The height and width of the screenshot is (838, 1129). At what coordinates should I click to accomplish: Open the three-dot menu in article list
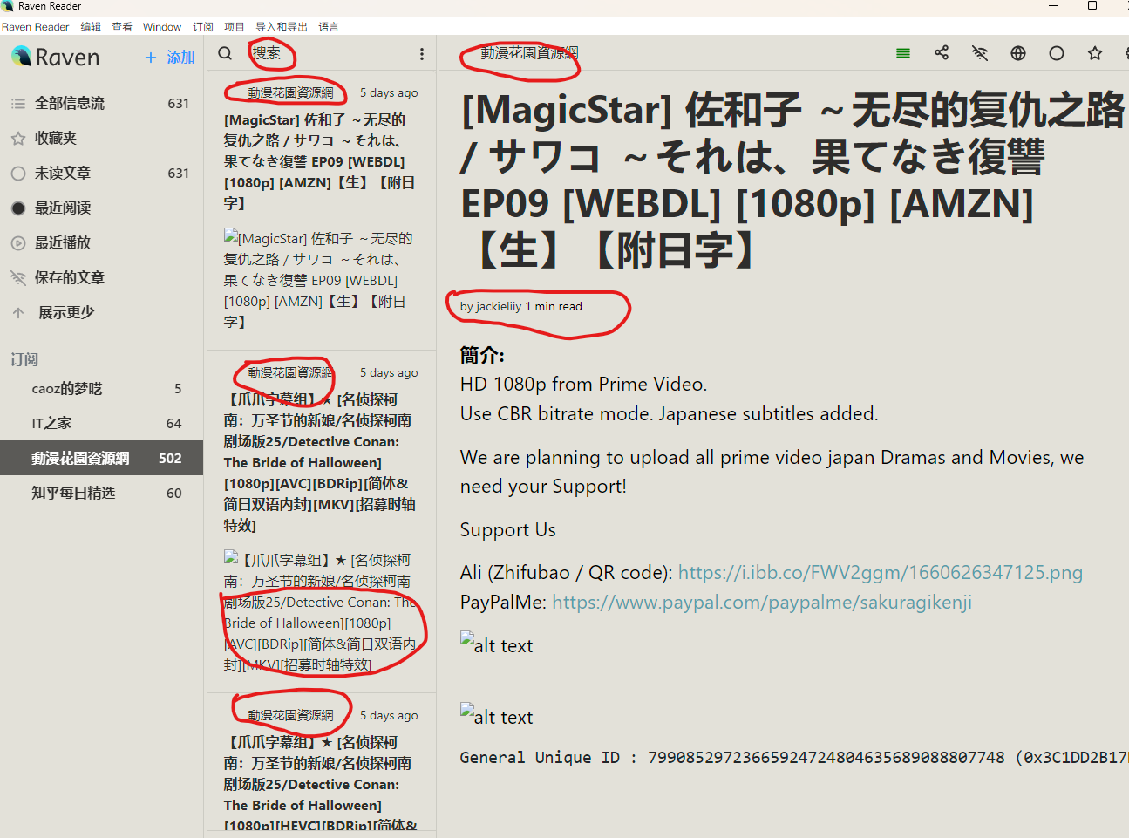coord(422,54)
